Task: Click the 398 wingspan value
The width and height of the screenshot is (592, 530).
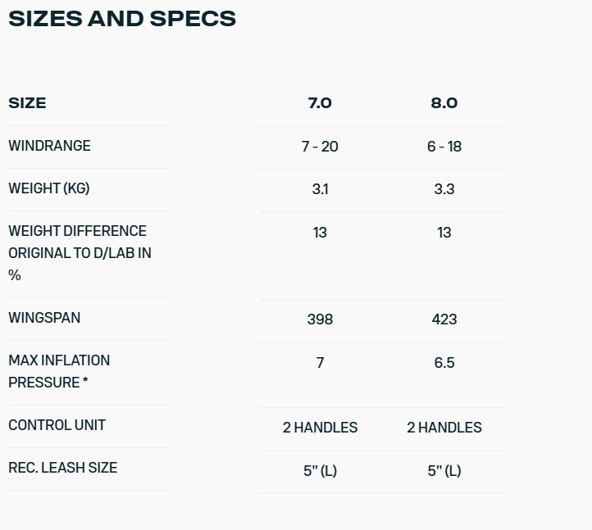Action: [x=320, y=319]
